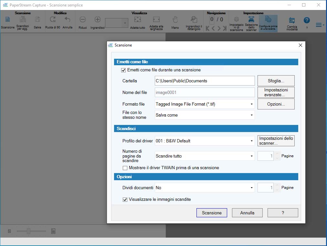This screenshot has height=246, width=327.
Task: Click the Cambia modalità icon
Action: 291,21
